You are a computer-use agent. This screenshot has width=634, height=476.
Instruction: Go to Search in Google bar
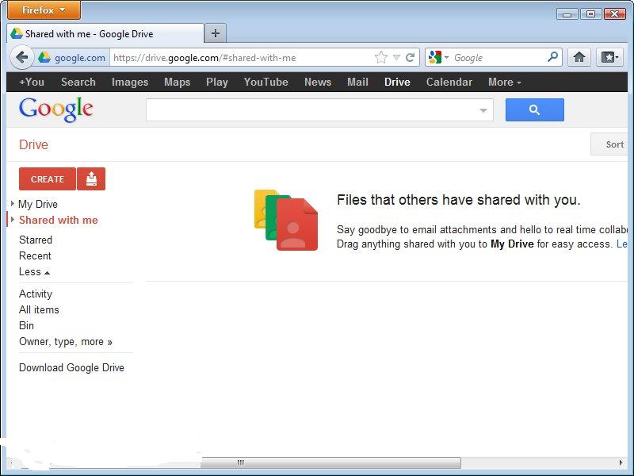coord(78,83)
